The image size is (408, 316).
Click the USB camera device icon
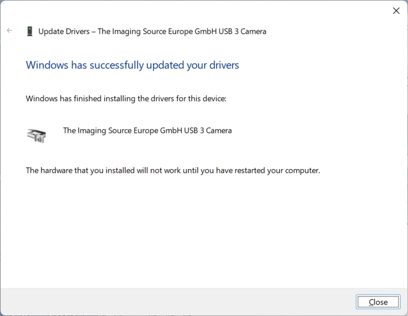click(x=37, y=135)
